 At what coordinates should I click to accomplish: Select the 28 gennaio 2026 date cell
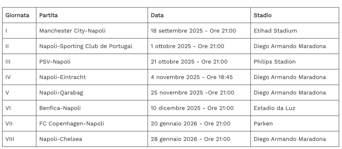(190, 139)
